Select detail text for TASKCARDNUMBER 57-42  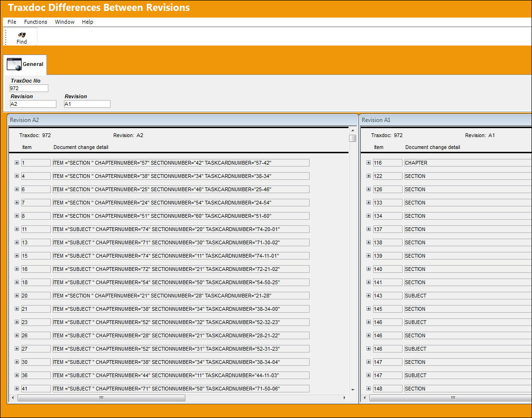(x=181, y=163)
